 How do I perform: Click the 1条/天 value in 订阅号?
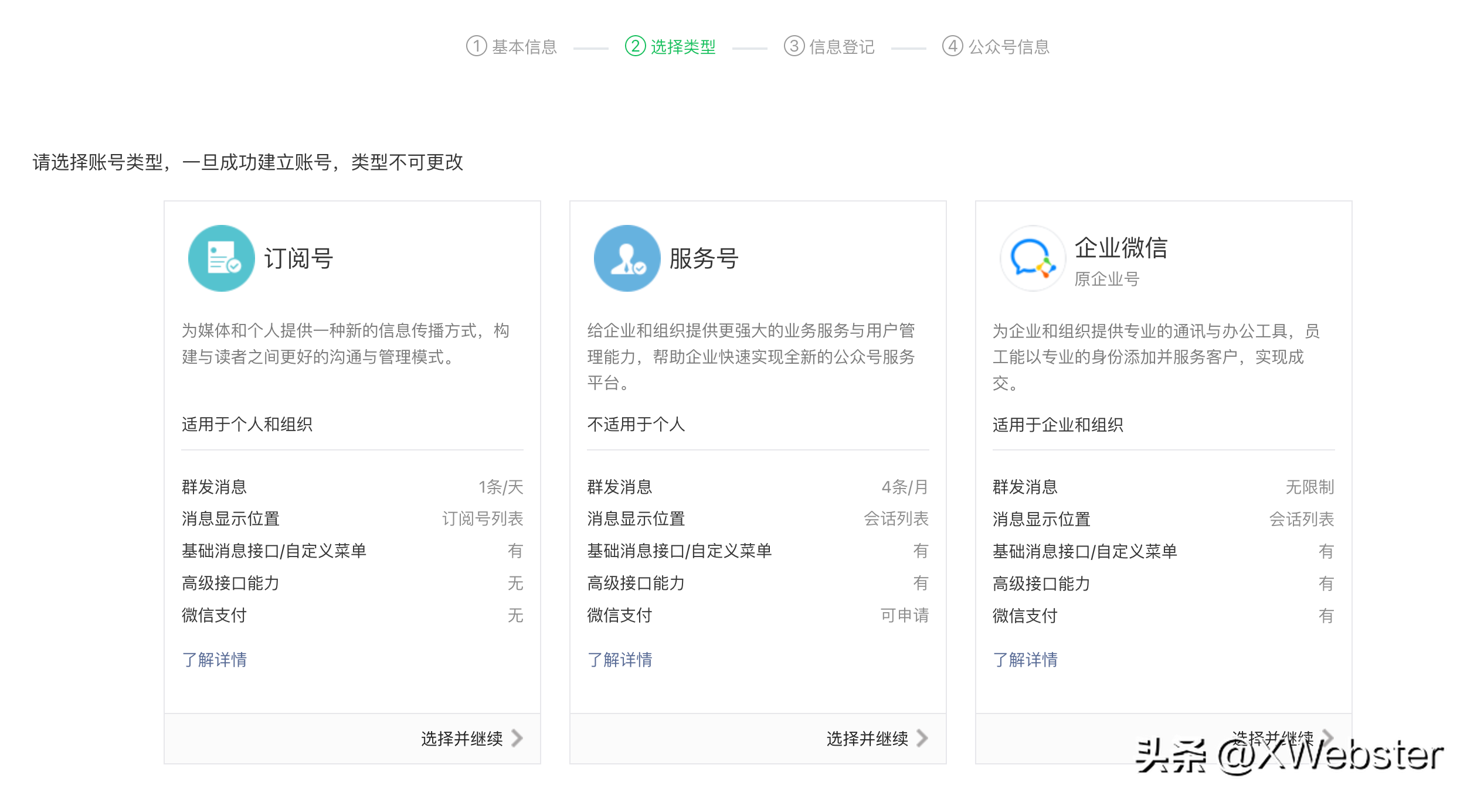pos(501,487)
